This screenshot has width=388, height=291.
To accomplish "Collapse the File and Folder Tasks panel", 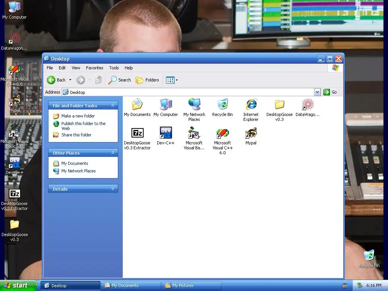I will pyautogui.click(x=113, y=105).
